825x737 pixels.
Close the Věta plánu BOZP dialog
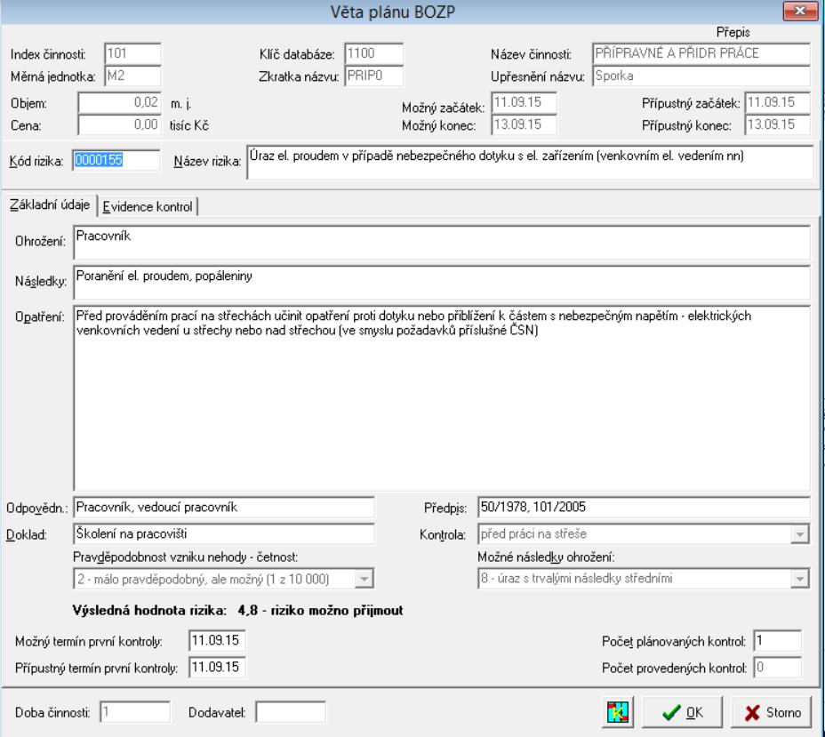(800, 11)
